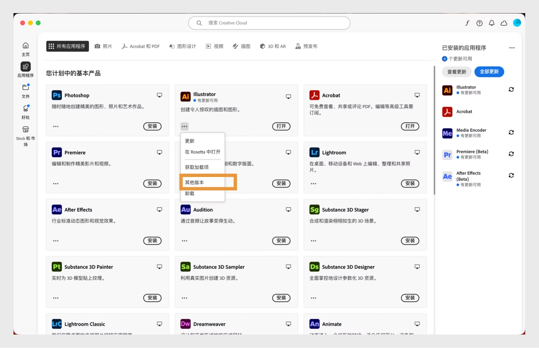Image resolution: width=539 pixels, height=348 pixels.
Task: Click the Audition Au card icon
Action: tap(186, 210)
